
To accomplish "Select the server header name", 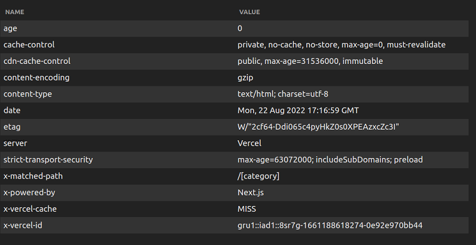I will pyautogui.click(x=15, y=143).
